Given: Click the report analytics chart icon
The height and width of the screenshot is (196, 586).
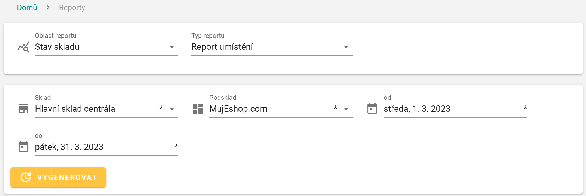Looking at the screenshot, I should click(x=23, y=47).
